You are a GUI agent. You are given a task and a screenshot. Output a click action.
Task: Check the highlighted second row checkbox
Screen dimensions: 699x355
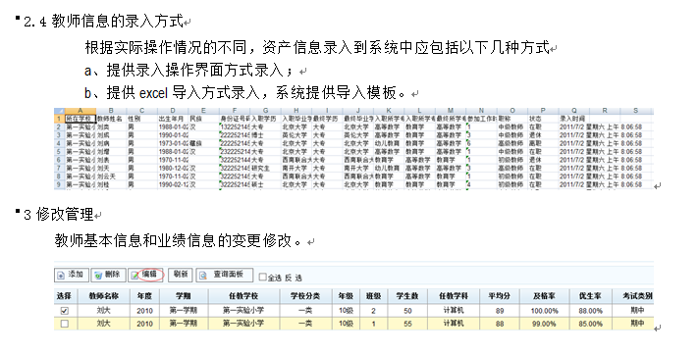(65, 324)
